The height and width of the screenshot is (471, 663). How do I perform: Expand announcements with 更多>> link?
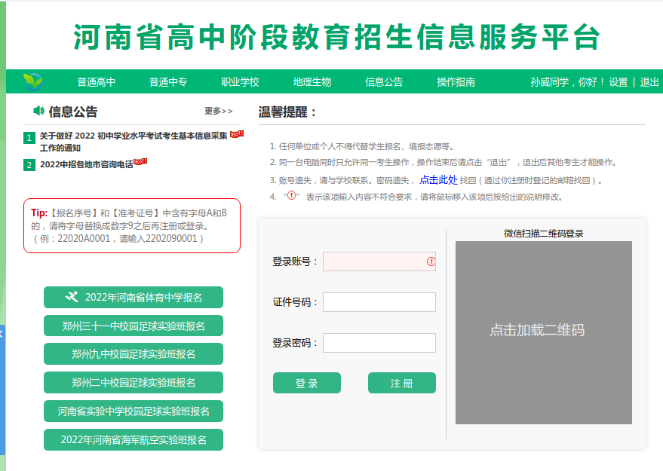pos(219,112)
